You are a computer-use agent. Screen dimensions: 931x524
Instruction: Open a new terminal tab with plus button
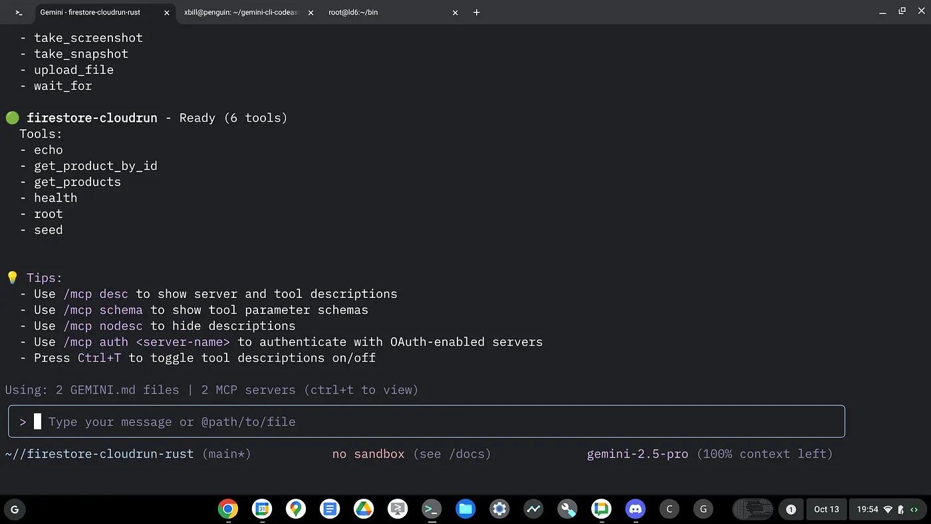(x=476, y=13)
